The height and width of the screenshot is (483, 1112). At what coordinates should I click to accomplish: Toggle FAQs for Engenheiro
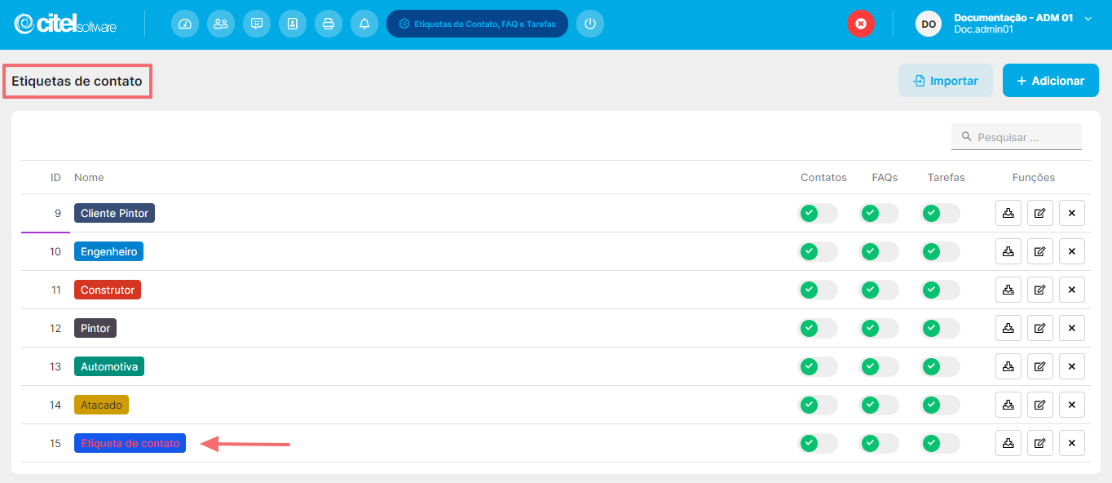[879, 251]
